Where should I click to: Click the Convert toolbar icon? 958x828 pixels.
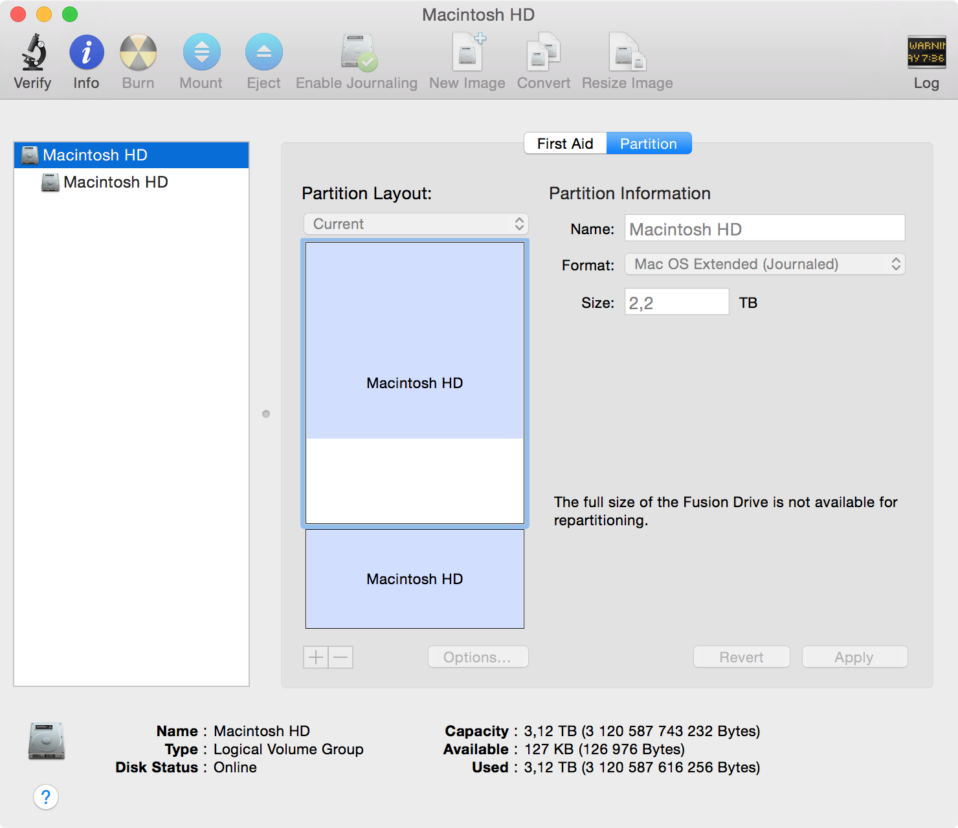(544, 52)
